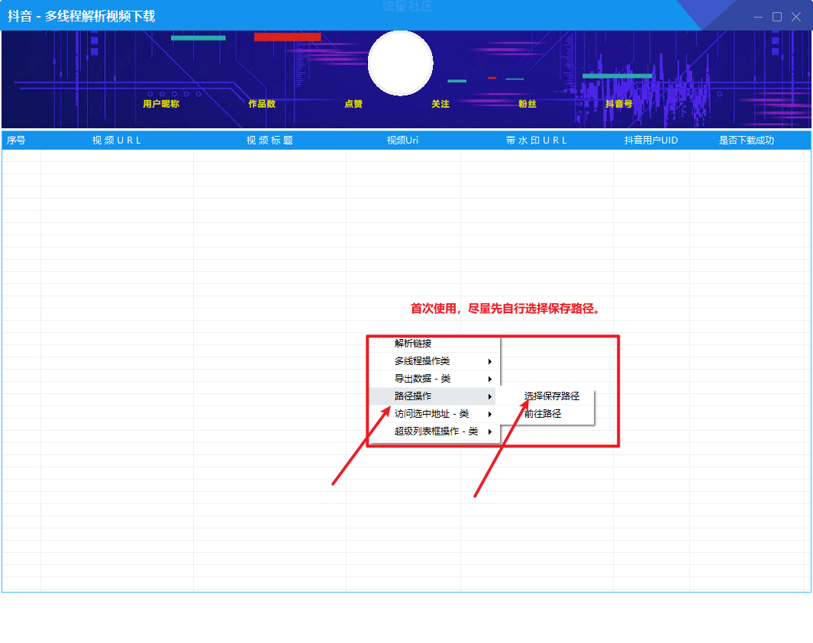Click the 粉丝 label in the banner

click(x=527, y=104)
